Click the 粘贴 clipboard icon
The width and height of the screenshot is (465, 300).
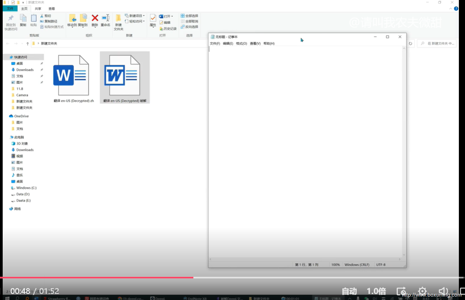tap(34, 18)
